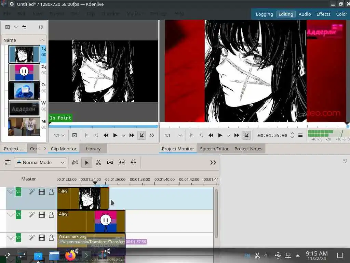This screenshot has height=263, width=350.
Task: Open the Clip Monitor 1:1 zoom dropdown
Action: tap(59, 135)
